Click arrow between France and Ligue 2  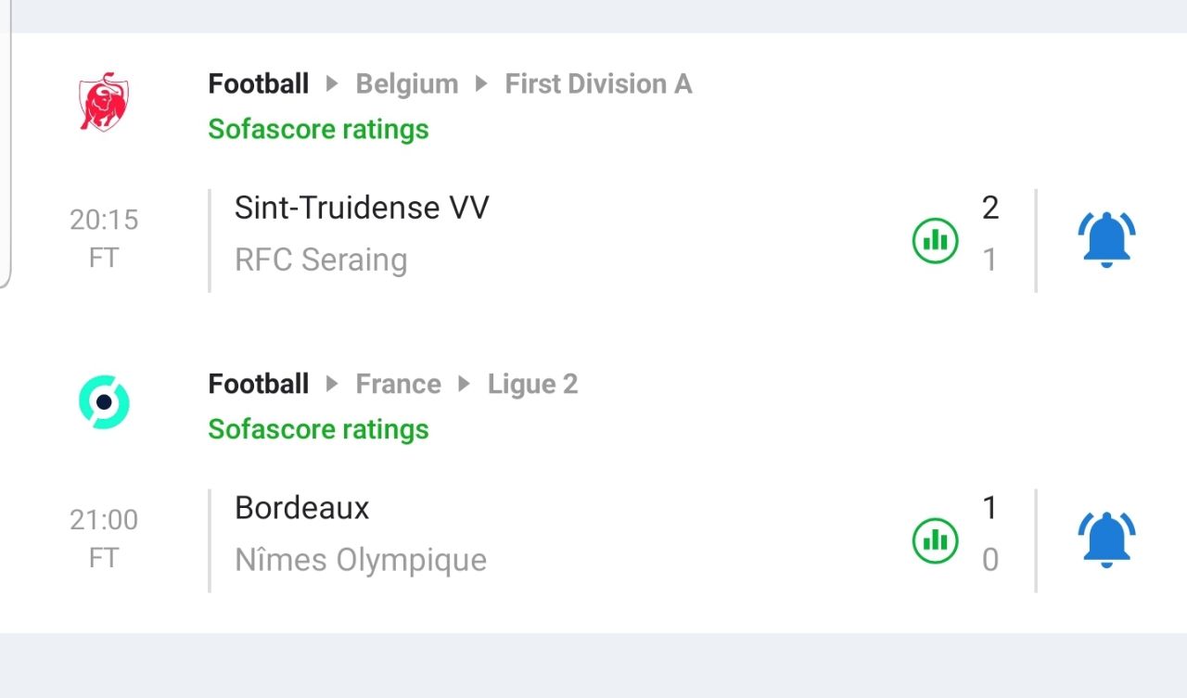465,385
